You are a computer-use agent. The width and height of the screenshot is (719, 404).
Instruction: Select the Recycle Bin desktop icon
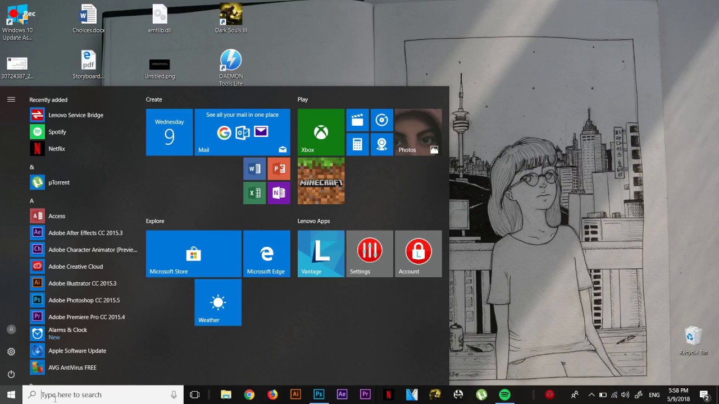coord(693,341)
